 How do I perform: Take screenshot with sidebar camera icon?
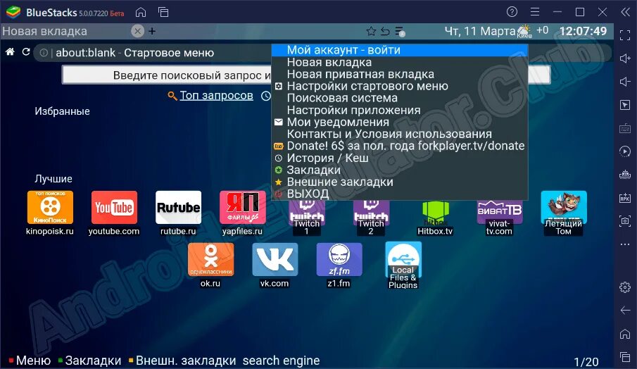[x=625, y=221]
